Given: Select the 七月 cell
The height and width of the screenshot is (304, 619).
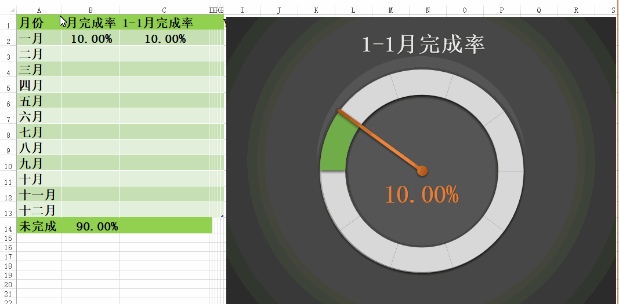Looking at the screenshot, I should pyautogui.click(x=39, y=132).
